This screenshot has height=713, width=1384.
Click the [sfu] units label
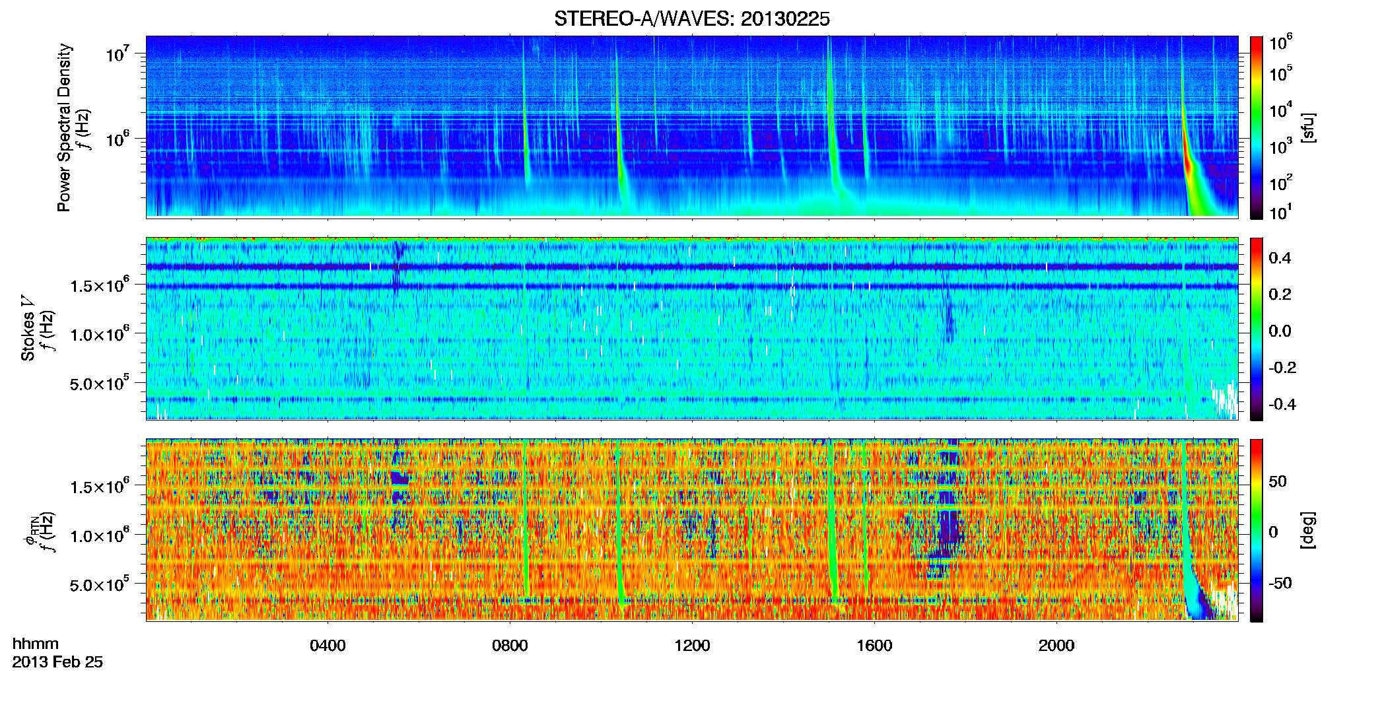pos(1307,128)
